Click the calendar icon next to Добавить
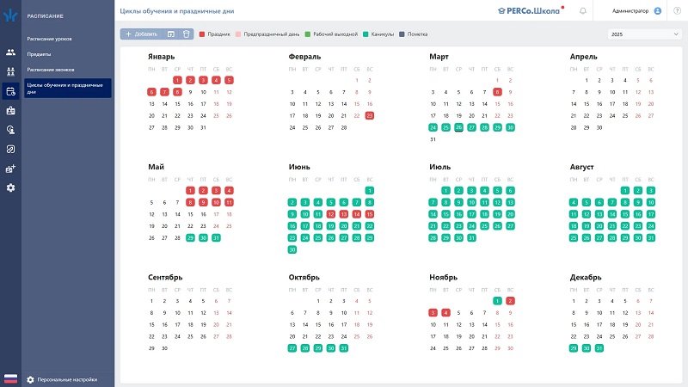Screen dimensions: 688x387 171,34
